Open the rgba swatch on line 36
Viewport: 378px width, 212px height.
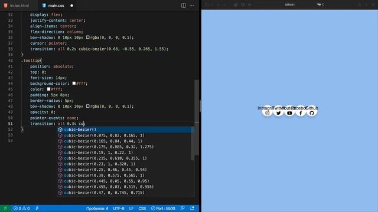coord(88,37)
